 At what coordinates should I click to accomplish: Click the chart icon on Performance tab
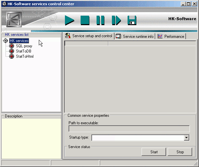coord(160,37)
